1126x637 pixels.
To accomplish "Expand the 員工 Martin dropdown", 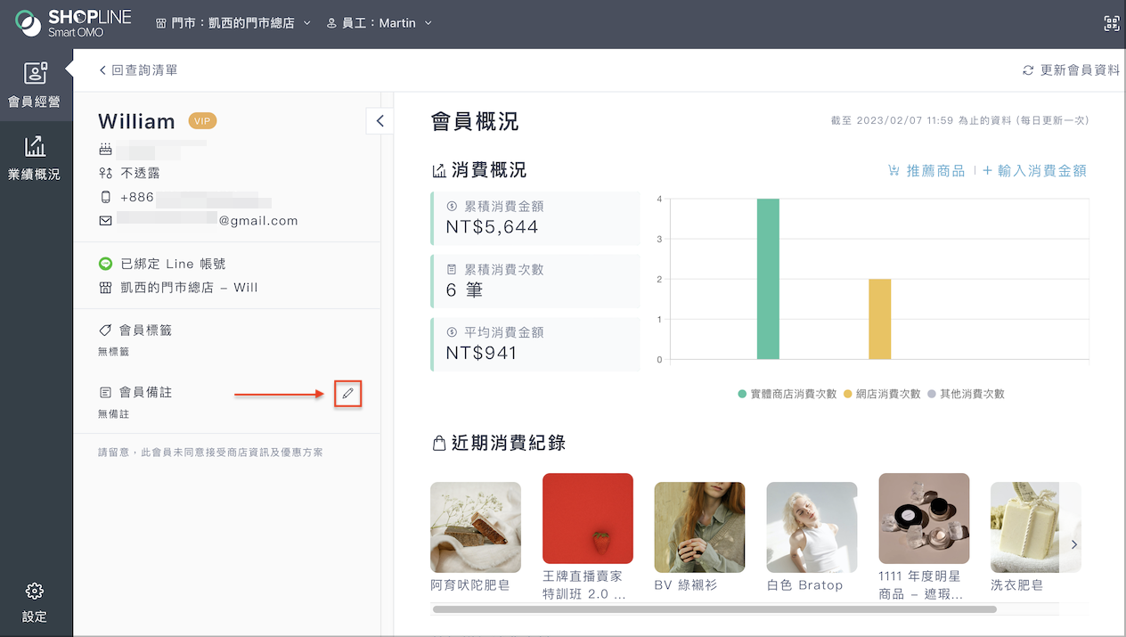I will tap(379, 23).
